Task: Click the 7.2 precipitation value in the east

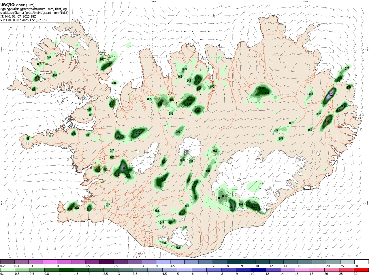Action: pos(331,94)
